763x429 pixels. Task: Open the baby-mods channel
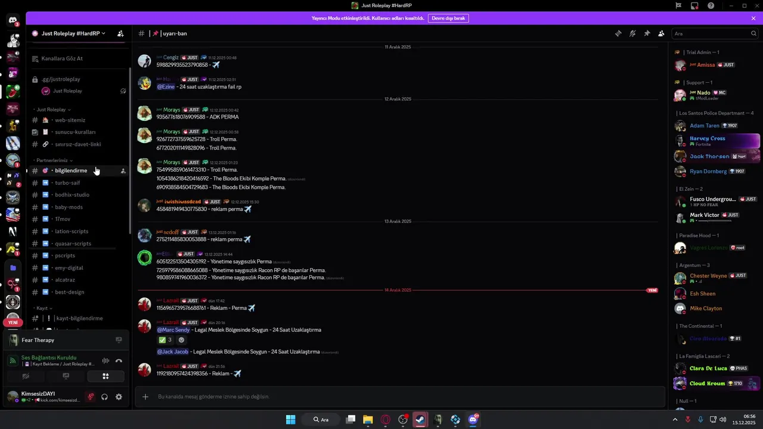tap(77, 207)
